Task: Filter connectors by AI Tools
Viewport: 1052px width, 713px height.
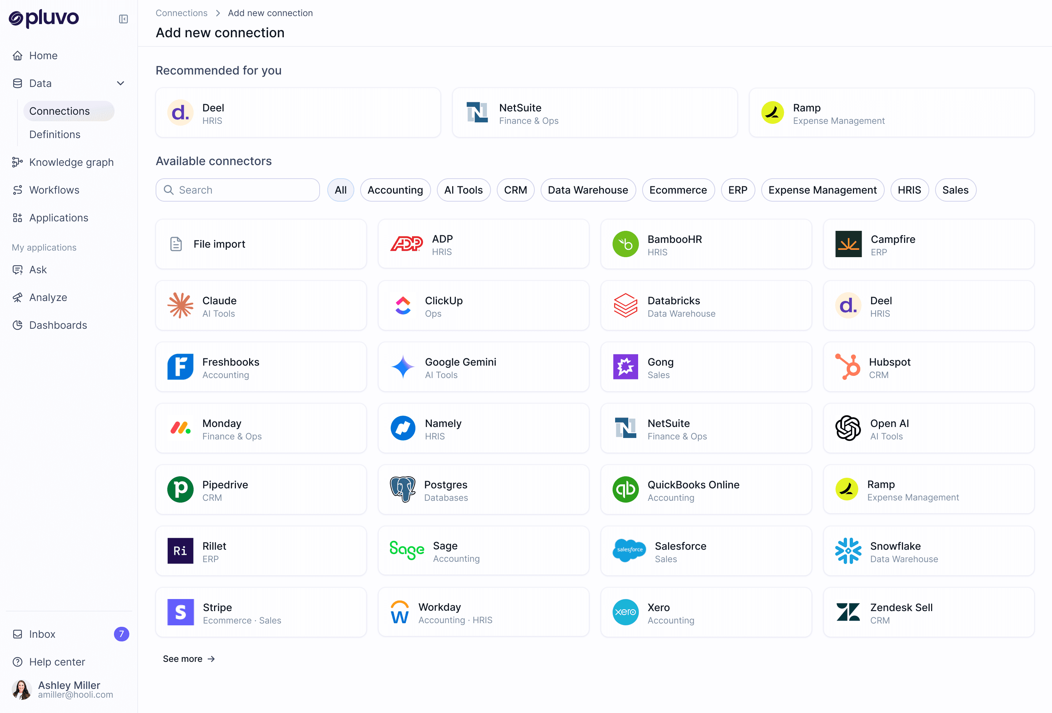Action: pyautogui.click(x=464, y=190)
